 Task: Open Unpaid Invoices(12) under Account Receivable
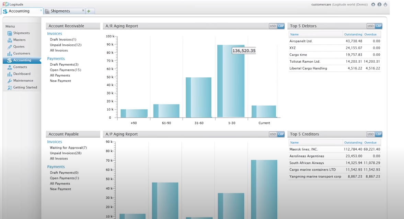pos(66,45)
